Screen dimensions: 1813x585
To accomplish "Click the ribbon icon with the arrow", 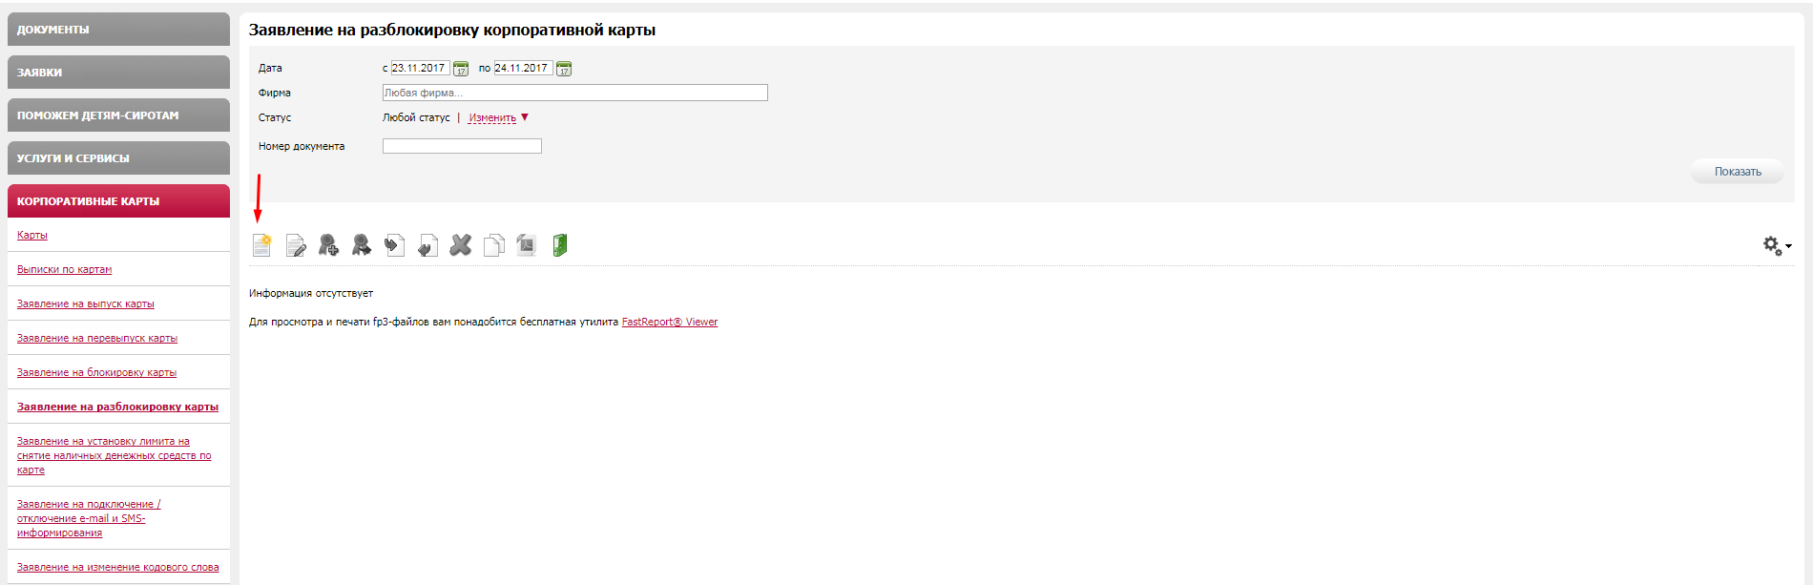I will click(x=361, y=245).
